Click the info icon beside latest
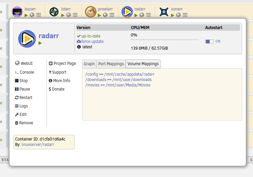Viewport: 253px width, 177px height. [x=79, y=47]
